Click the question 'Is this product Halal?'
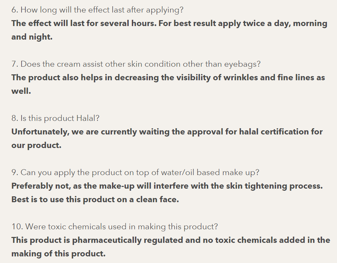The height and width of the screenshot is (263, 337). pyautogui.click(x=56, y=118)
